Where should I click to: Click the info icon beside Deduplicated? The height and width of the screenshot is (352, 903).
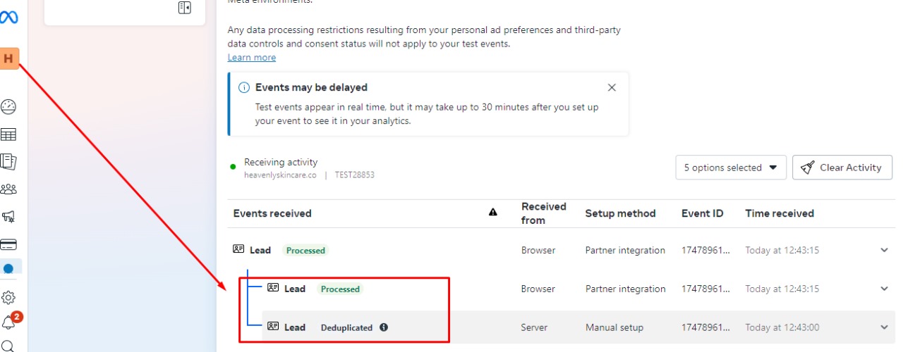pyautogui.click(x=384, y=327)
